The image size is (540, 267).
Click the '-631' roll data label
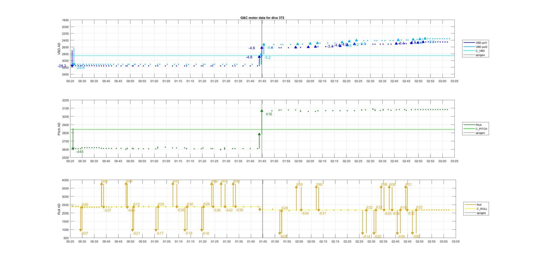tap(322, 213)
